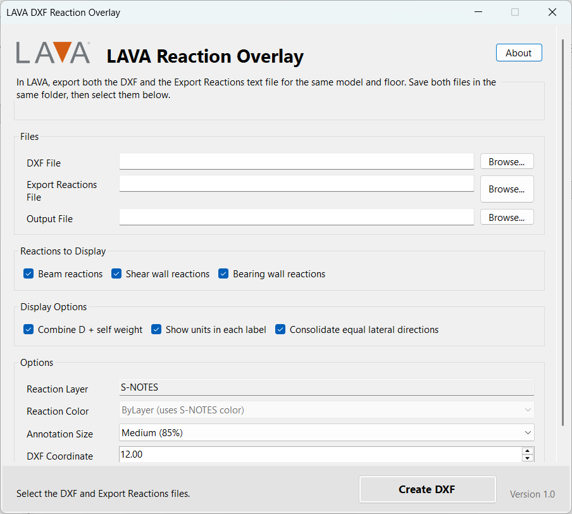Open the Reaction Color dropdown
572x514 pixels.
click(326, 410)
